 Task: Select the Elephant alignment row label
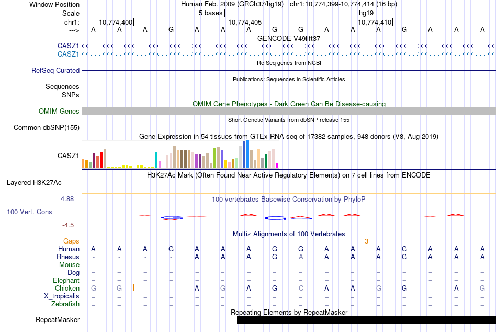coord(66,280)
